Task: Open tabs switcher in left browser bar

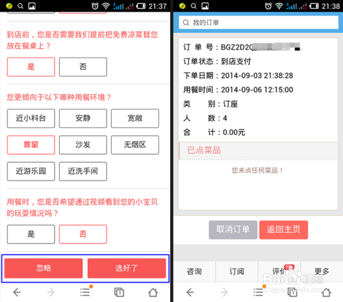Action: click(x=119, y=292)
